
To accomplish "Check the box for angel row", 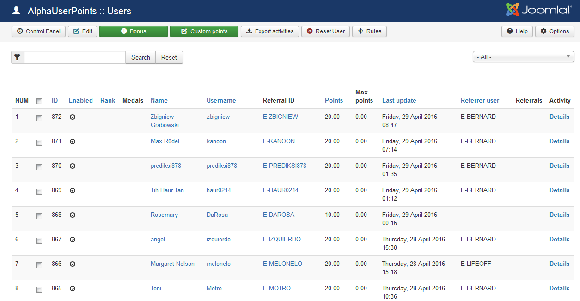I will [x=39, y=241].
